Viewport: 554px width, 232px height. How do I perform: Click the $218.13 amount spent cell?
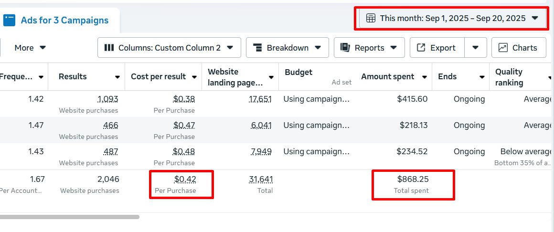(x=414, y=126)
